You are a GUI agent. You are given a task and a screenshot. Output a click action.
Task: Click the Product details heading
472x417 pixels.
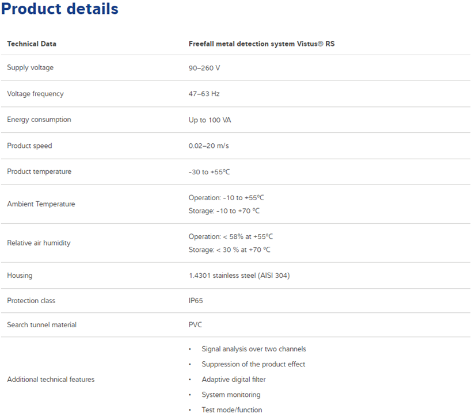coord(60,9)
